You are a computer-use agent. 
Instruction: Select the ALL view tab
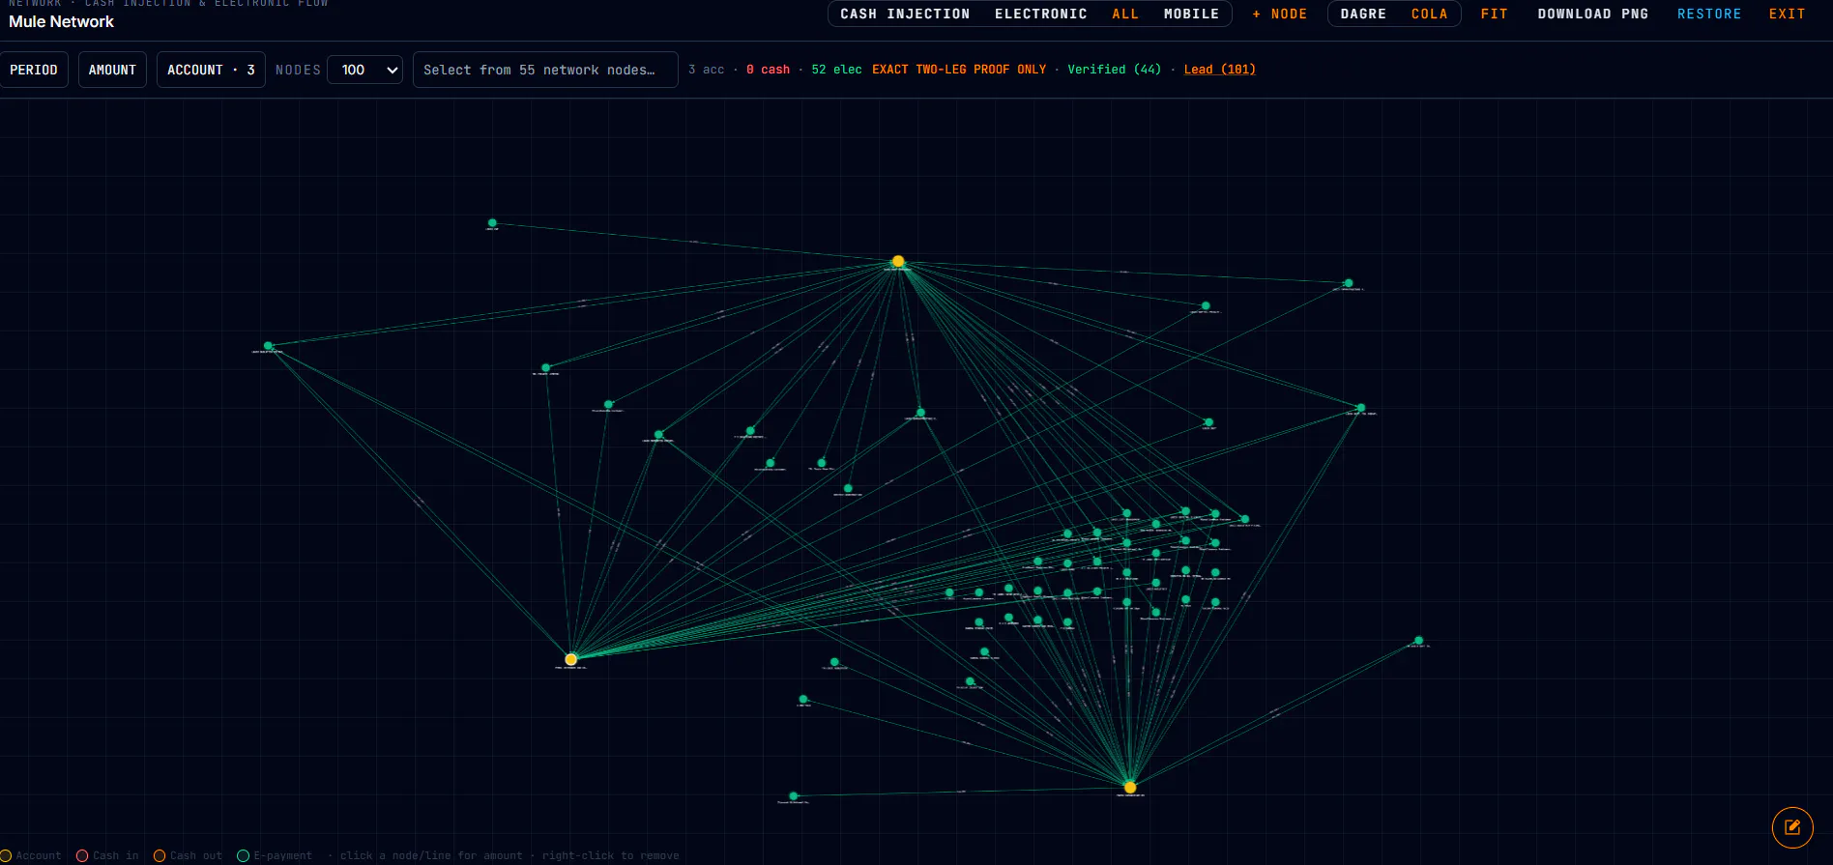(x=1125, y=14)
